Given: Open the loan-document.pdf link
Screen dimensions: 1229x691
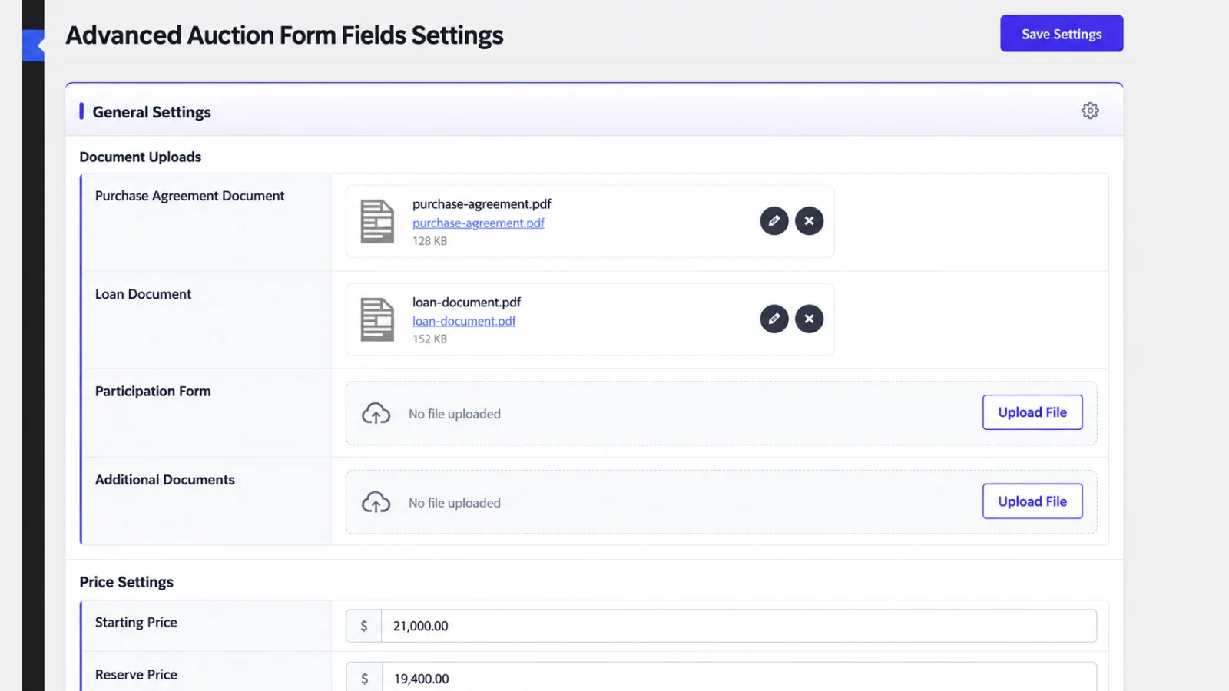Looking at the screenshot, I should [x=464, y=321].
